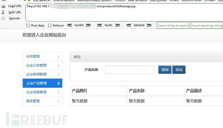Click the 添加 add button
Screen dimensions: 223x128
coord(179,70)
